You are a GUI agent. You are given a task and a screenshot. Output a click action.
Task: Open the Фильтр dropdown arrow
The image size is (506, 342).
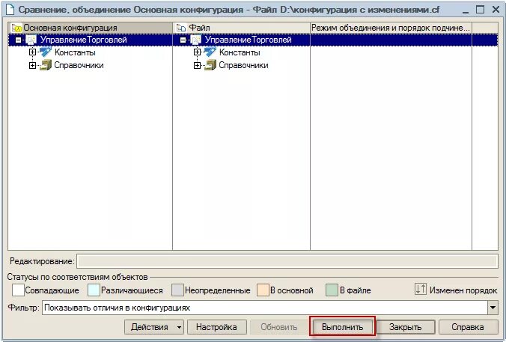point(493,308)
